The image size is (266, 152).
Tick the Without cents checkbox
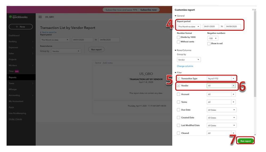178,42
